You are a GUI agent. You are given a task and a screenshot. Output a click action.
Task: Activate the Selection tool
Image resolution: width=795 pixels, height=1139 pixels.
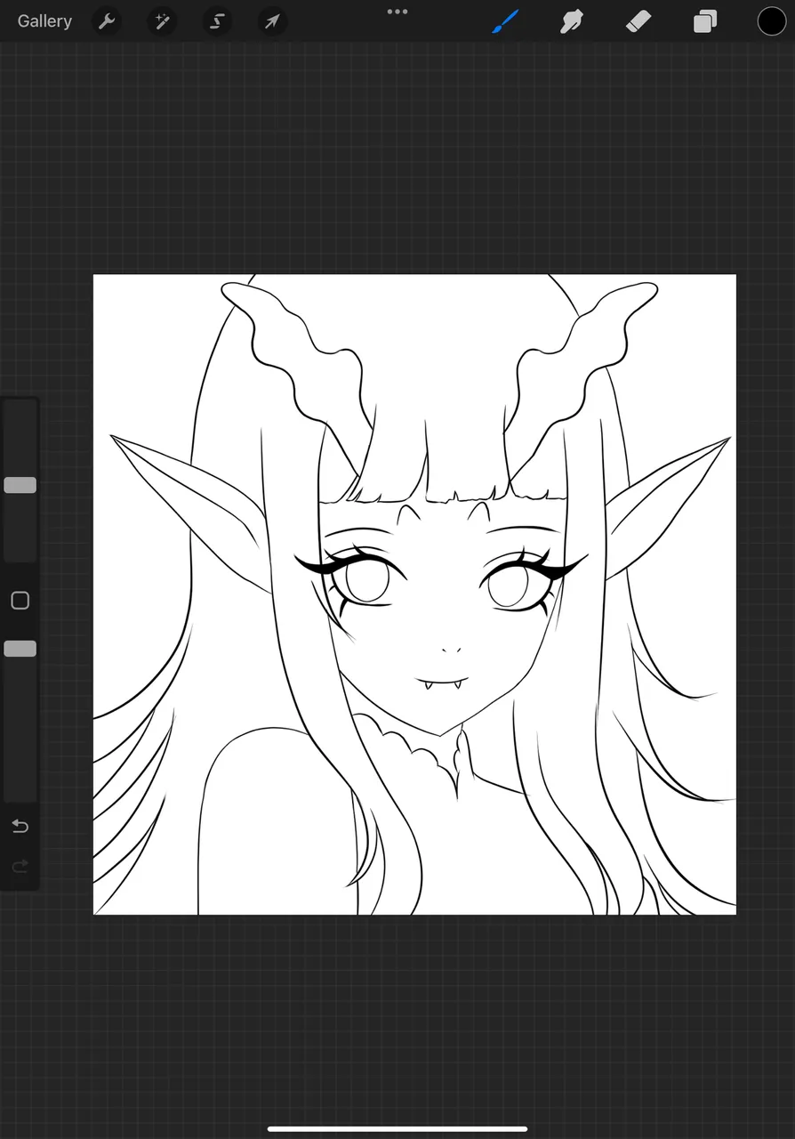217,21
